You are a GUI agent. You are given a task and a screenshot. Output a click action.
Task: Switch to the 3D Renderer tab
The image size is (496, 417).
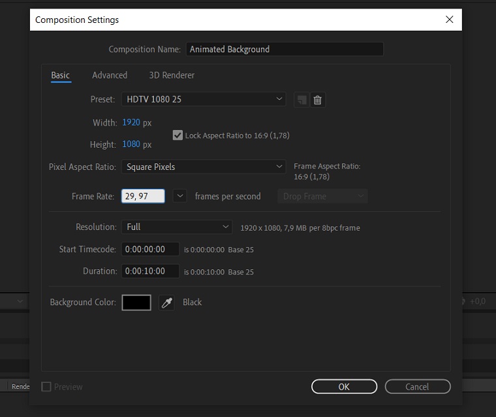[172, 75]
